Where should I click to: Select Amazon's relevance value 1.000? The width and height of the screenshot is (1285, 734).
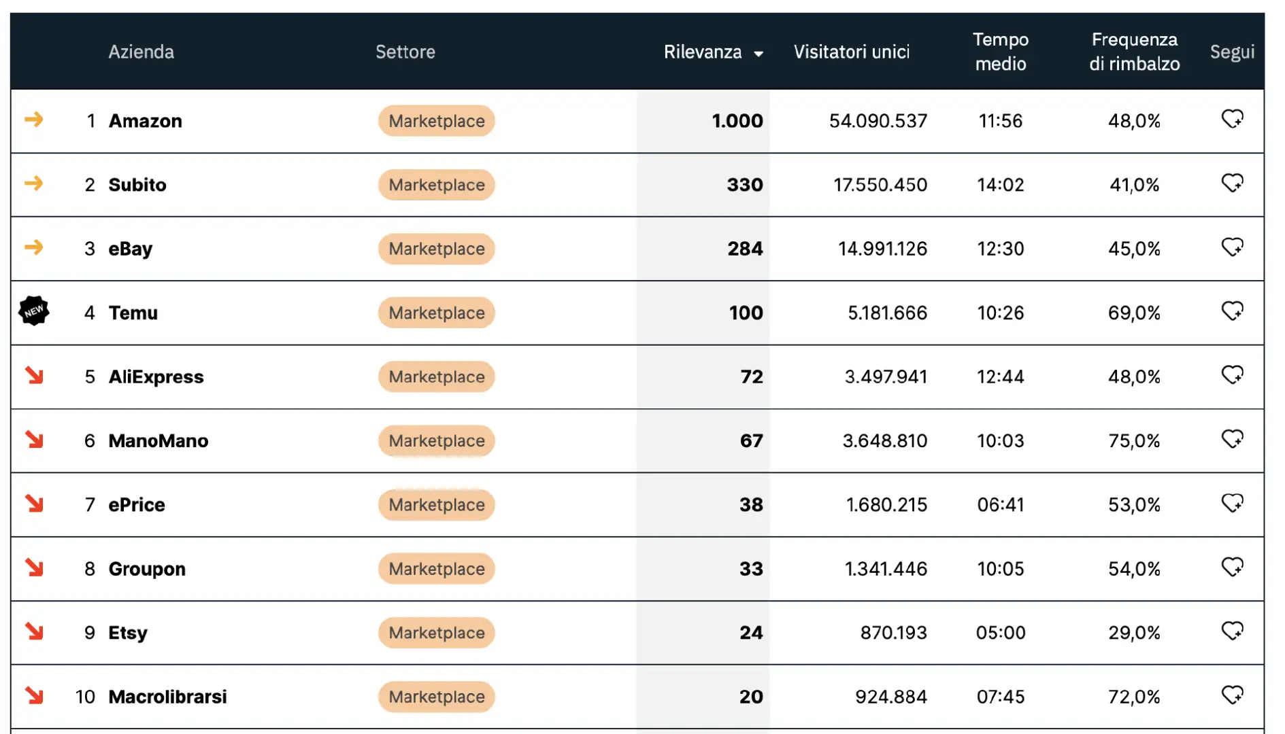[x=737, y=121]
